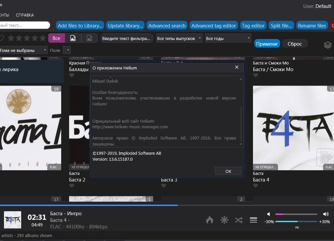This screenshot has width=334, height=241.
Task: Open the play queue list icon
Action: point(254,220)
